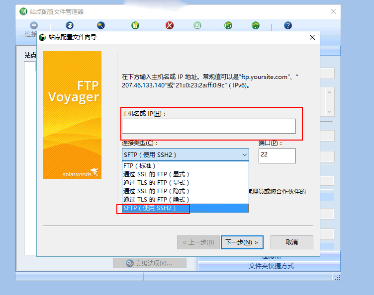Click the new site profile monitor icon
374x295 pixels.
[x=70, y=25]
